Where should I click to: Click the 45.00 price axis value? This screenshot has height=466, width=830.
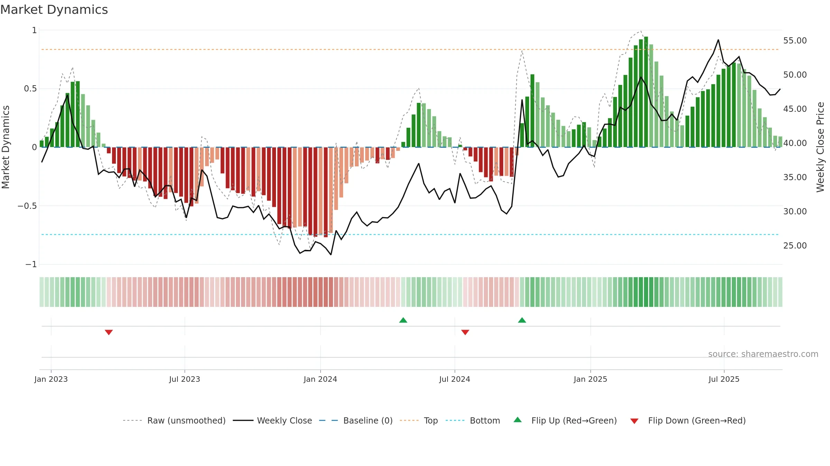pyautogui.click(x=795, y=109)
